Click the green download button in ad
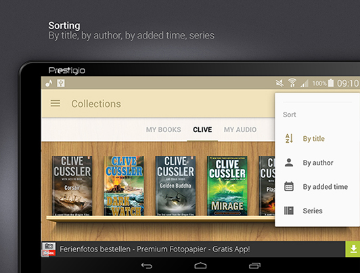This screenshot has width=360, height=273. coord(353,249)
